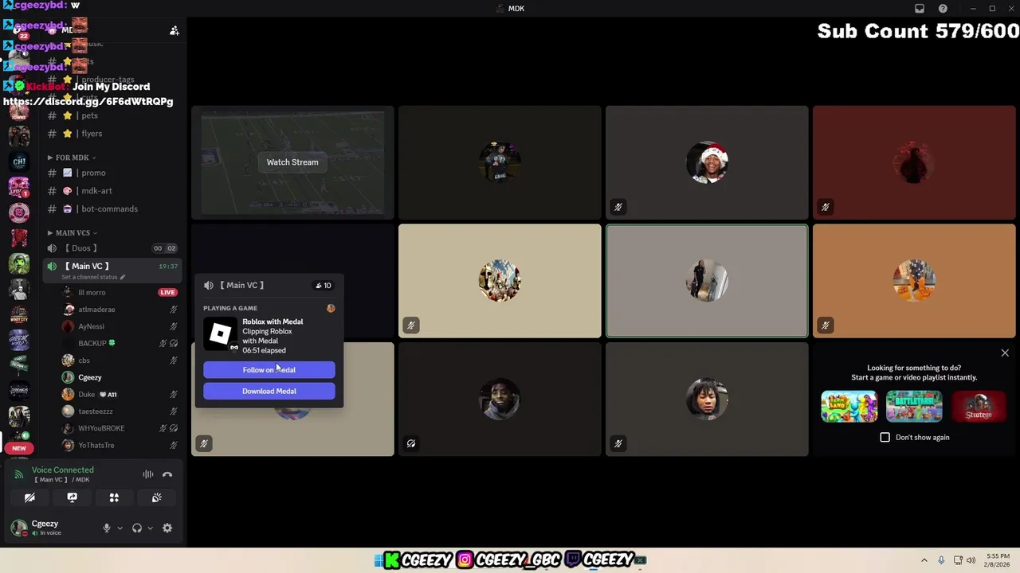Join the Duos voice channel

tap(112, 248)
